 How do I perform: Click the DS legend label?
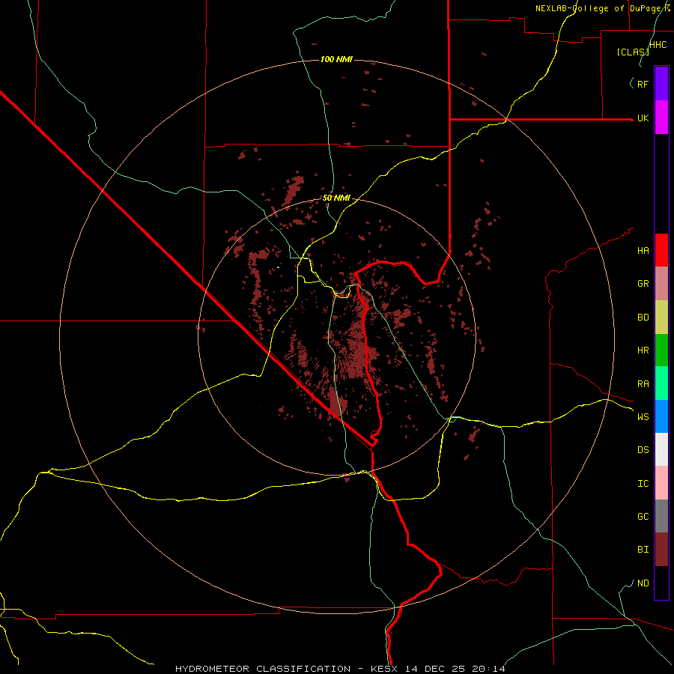(643, 449)
